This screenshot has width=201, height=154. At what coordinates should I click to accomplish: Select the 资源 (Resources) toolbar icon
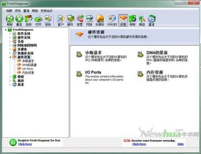pyautogui.click(x=123, y=21)
